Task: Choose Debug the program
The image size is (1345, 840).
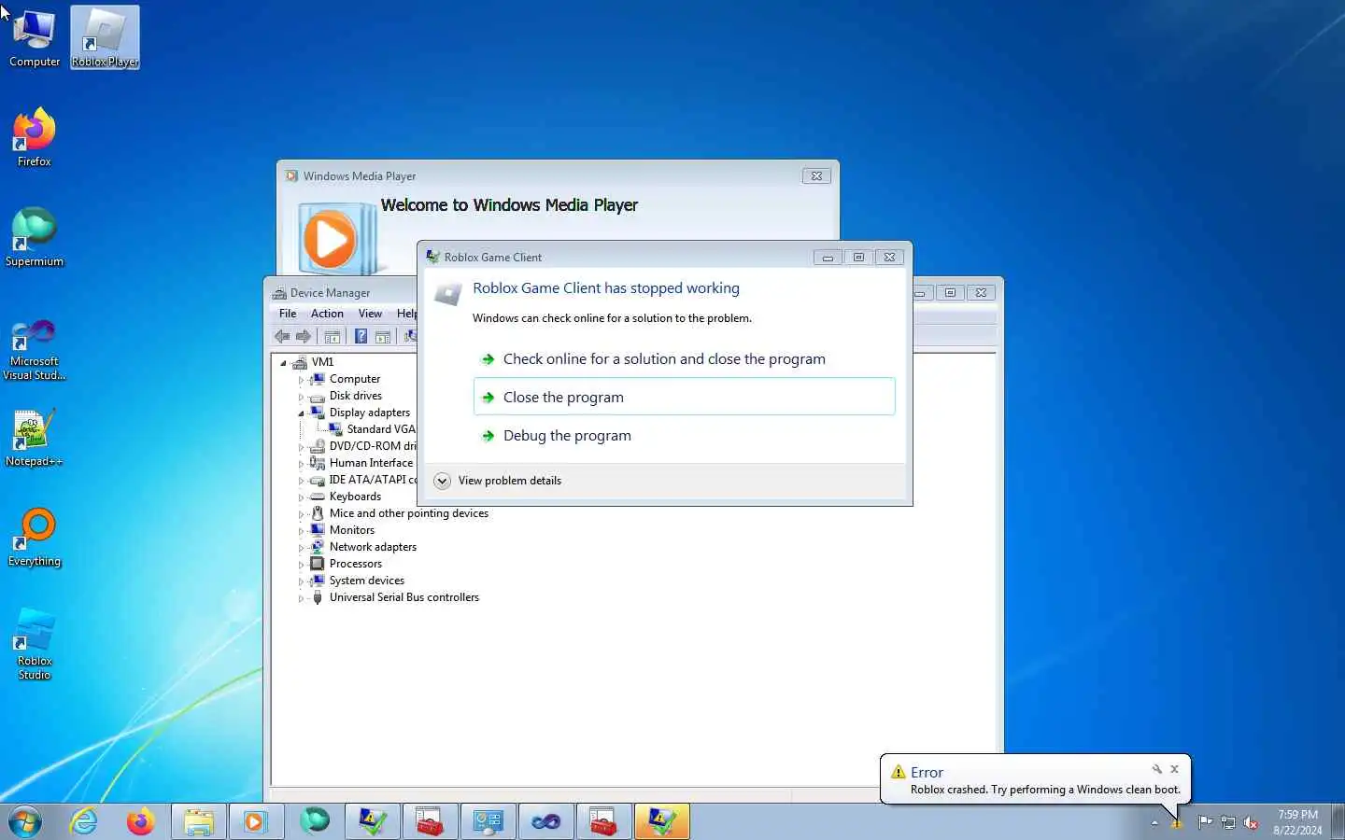Action: click(x=684, y=436)
